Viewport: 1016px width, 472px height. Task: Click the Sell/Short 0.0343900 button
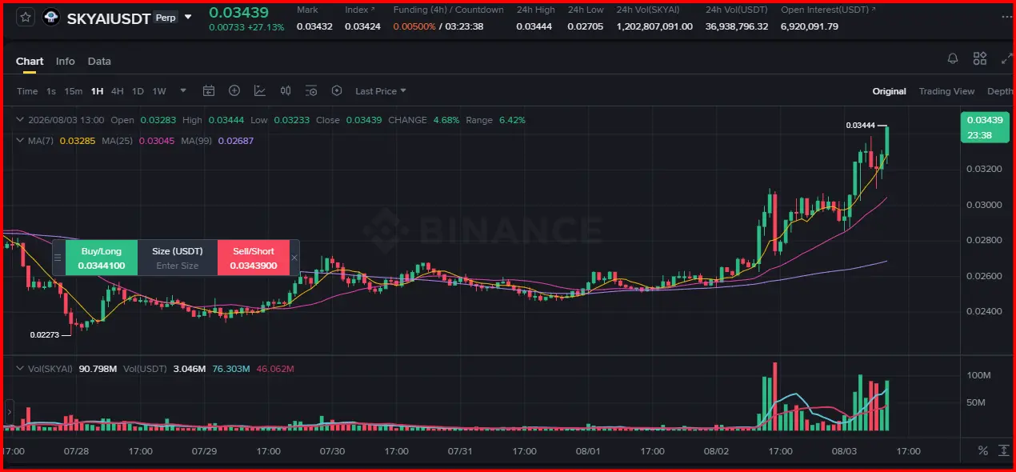pyautogui.click(x=252, y=258)
